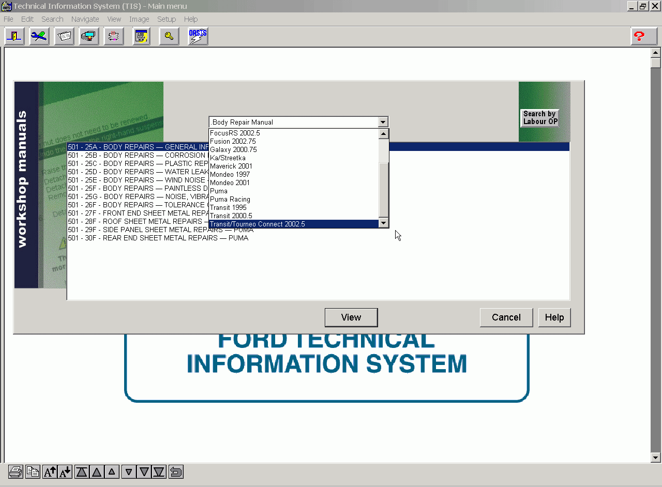Expand the Body Repair Manual dropdown arrow
The height and width of the screenshot is (487, 662).
click(x=383, y=123)
